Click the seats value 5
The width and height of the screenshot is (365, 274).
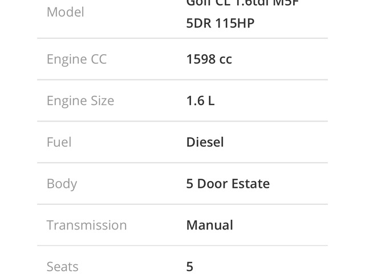[190, 267]
